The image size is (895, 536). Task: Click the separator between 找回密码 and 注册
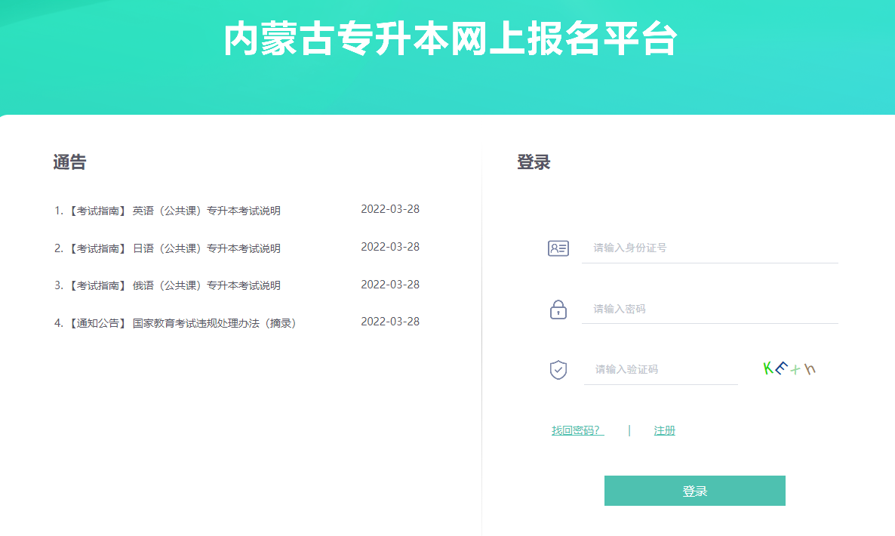point(629,429)
